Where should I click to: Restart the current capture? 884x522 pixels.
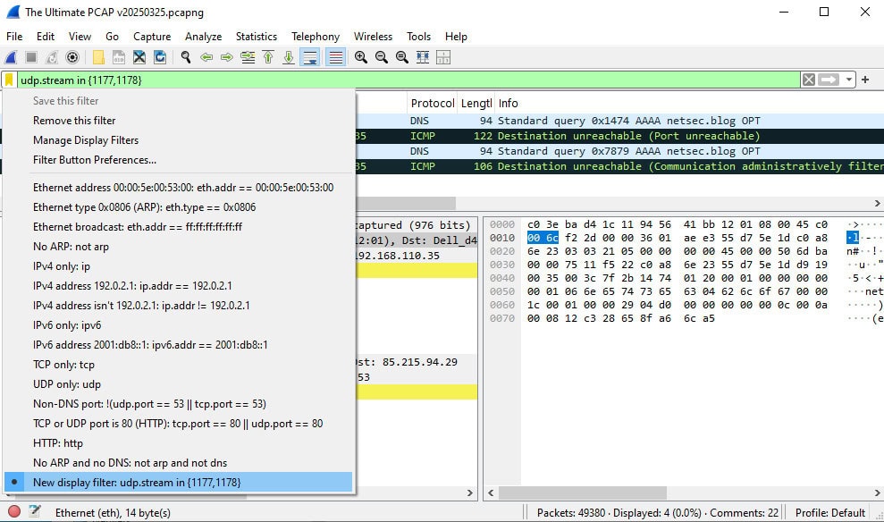49,56
